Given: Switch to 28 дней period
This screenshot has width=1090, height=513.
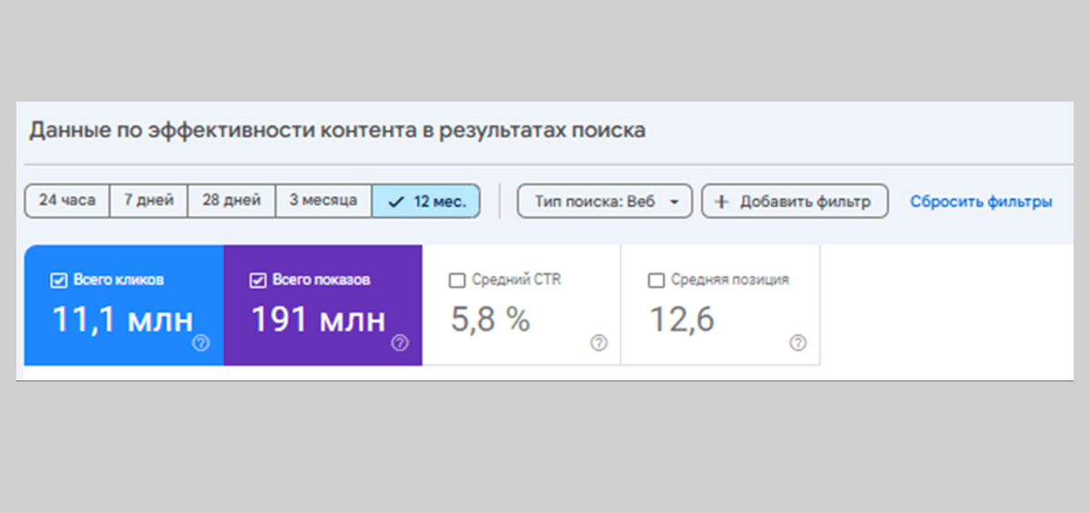Looking at the screenshot, I should click(232, 201).
